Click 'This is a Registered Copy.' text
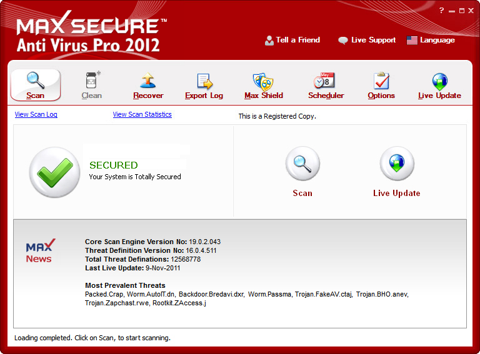 coord(277,116)
